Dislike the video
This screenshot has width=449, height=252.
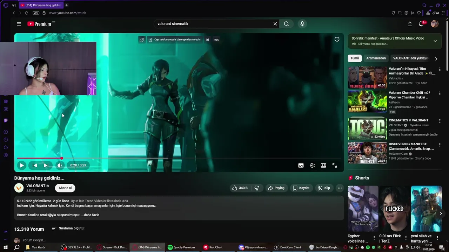pos(257,188)
